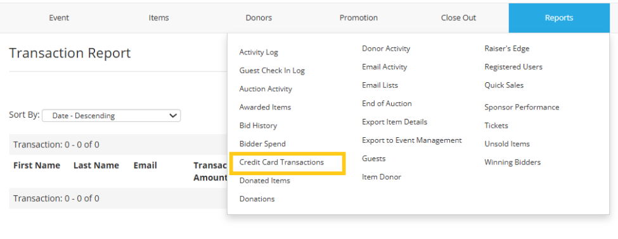
Task: Open the Activity Log report
Action: pyautogui.click(x=259, y=52)
